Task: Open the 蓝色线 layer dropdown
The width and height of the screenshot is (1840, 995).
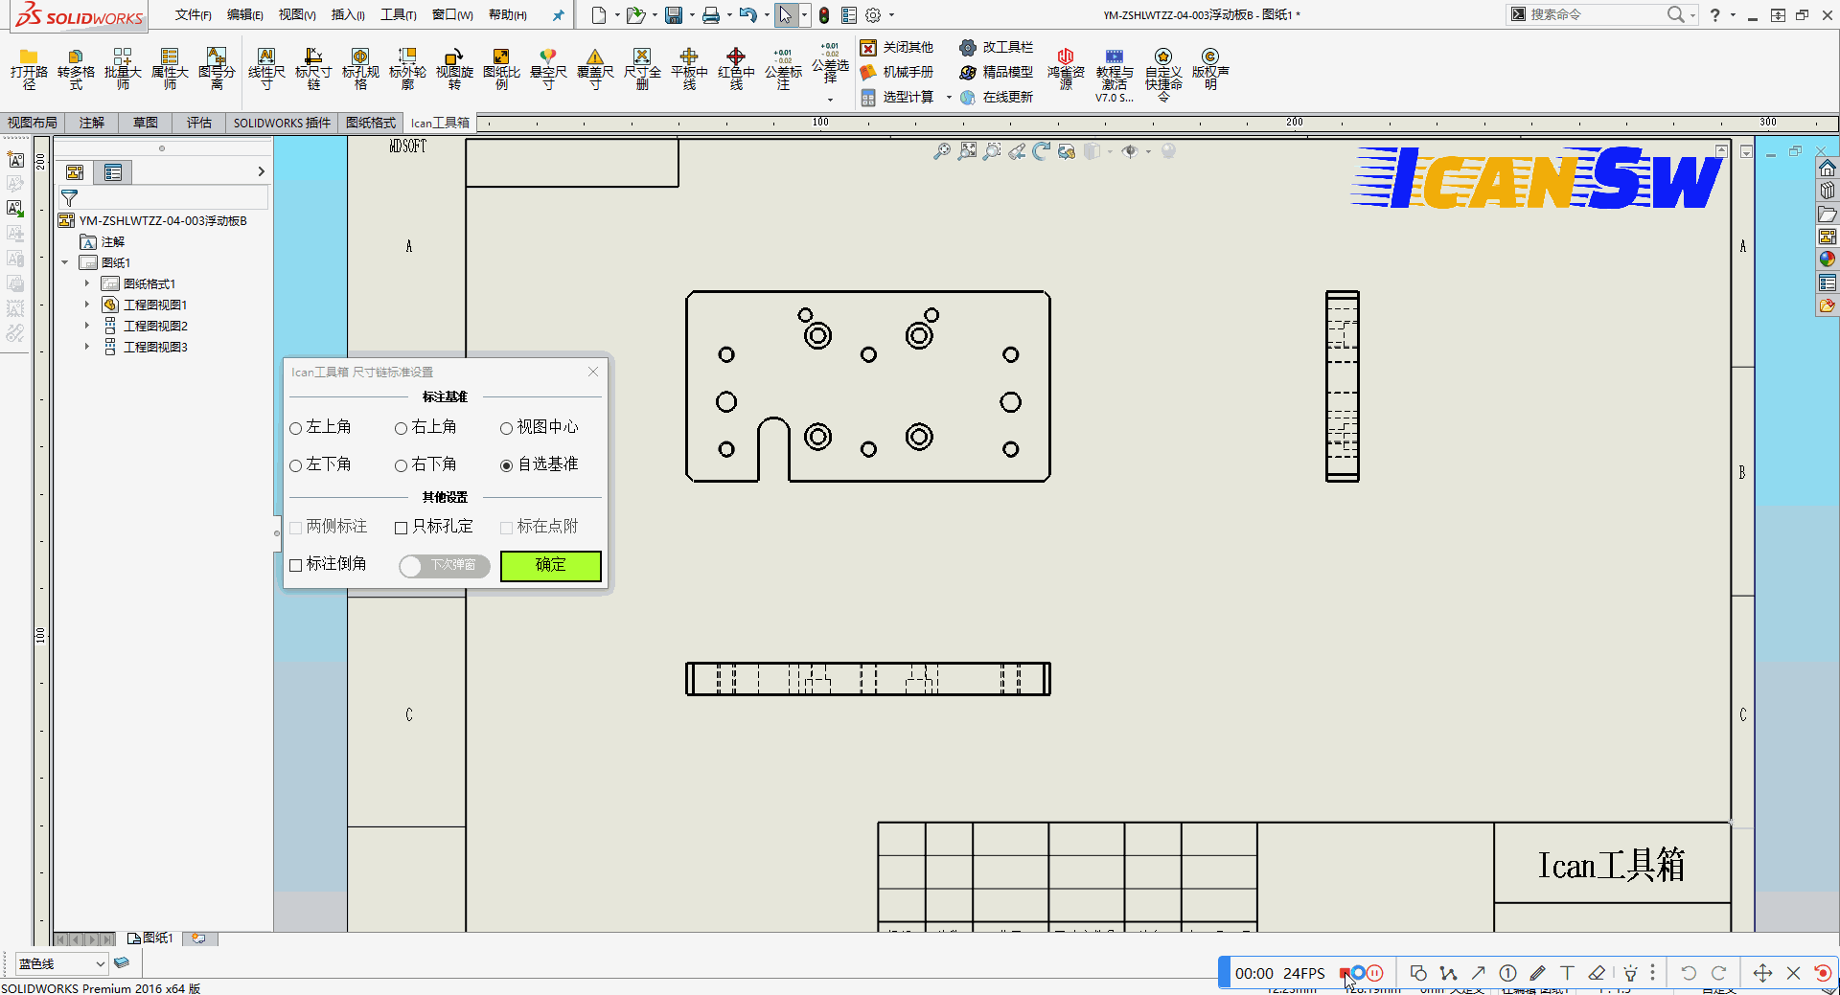Action: [100, 963]
